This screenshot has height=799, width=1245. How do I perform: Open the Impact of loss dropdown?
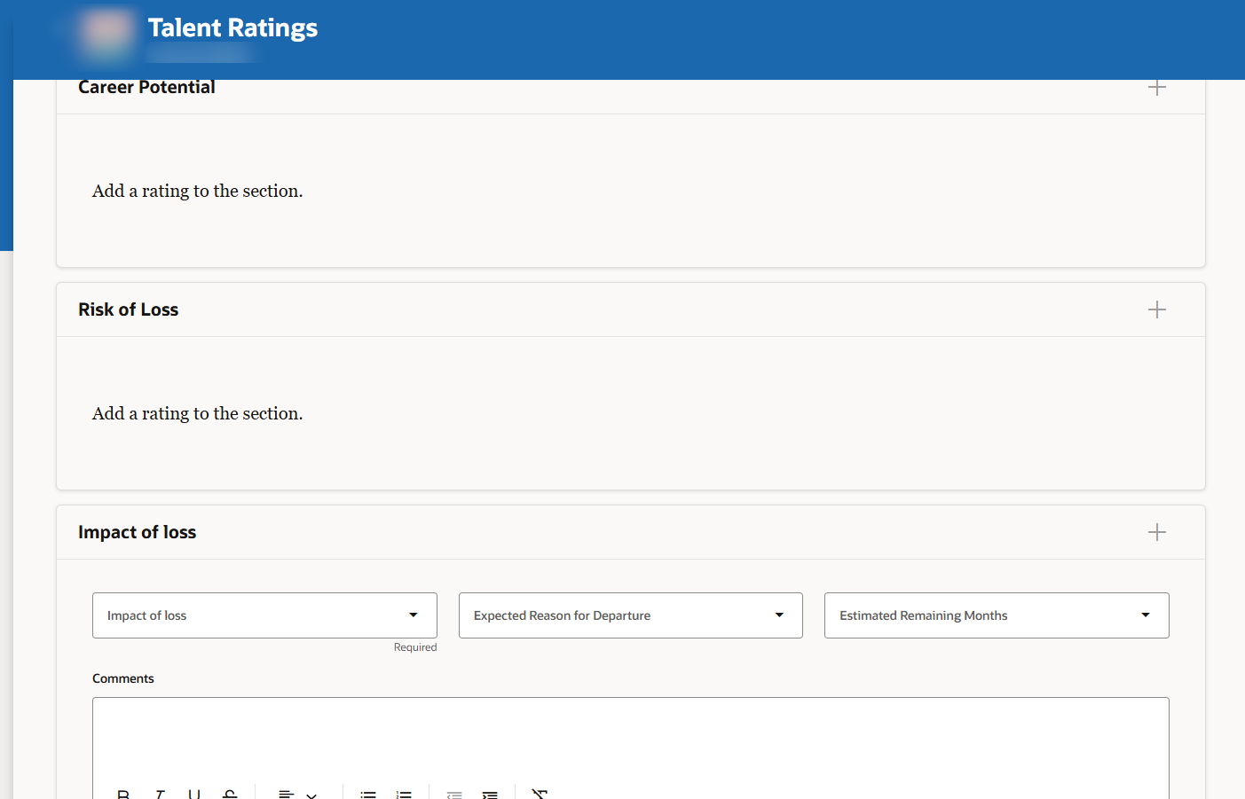click(x=264, y=615)
